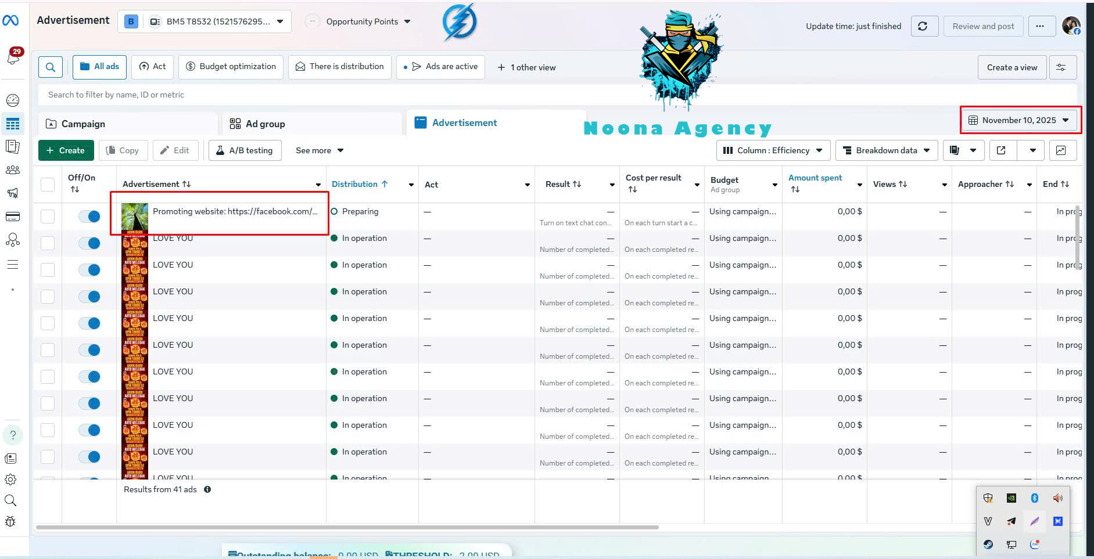The width and height of the screenshot is (1094, 559).
Task: Click the export share icon
Action: coord(1001,150)
